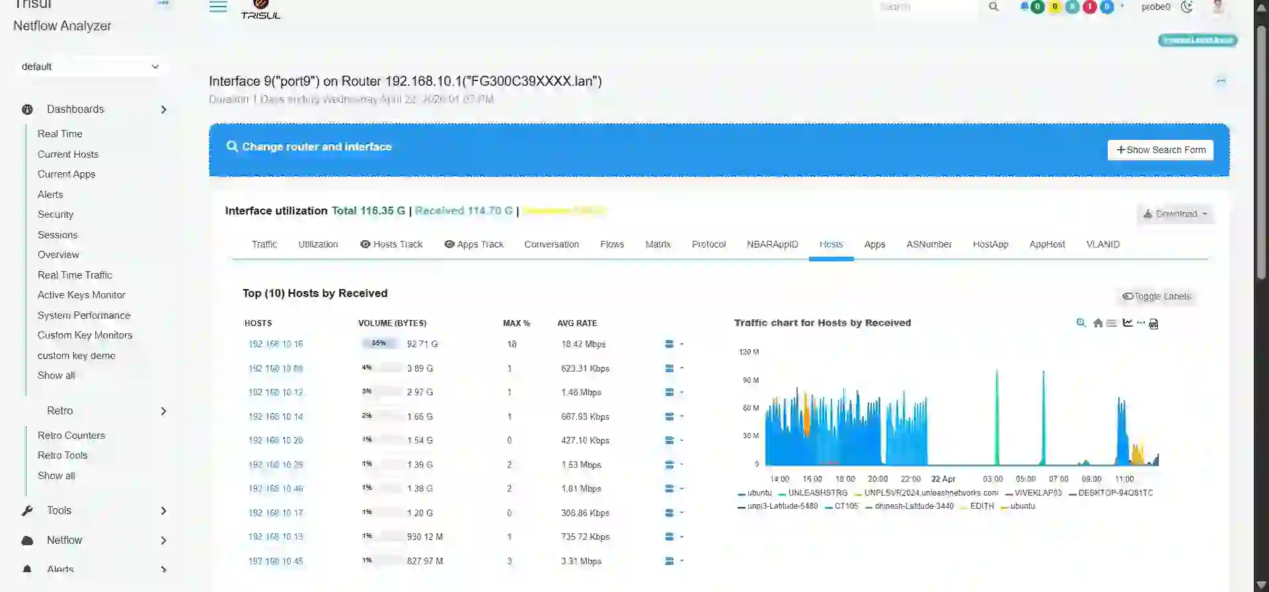
Task: Click the three-lines menu icon on traffic chart
Action: [x=1112, y=323]
